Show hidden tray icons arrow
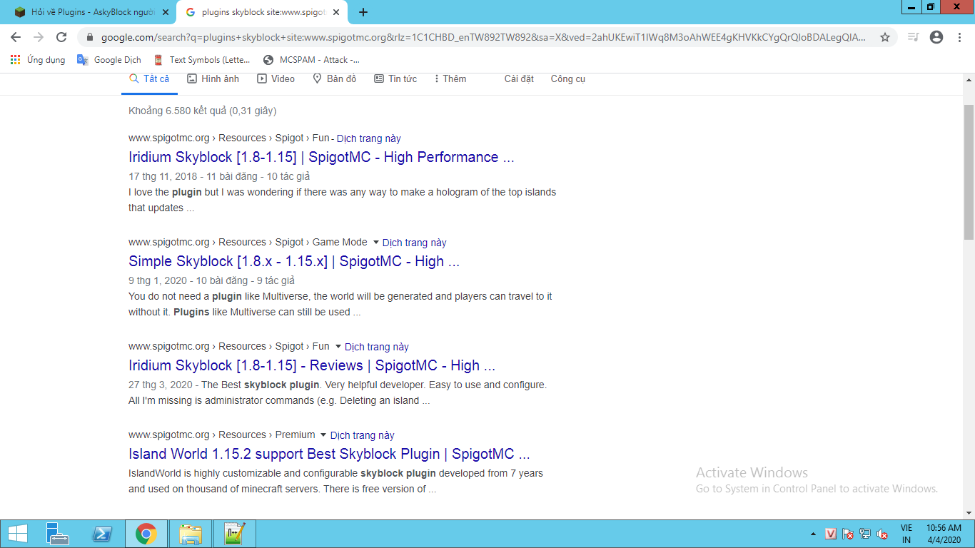 click(x=813, y=534)
